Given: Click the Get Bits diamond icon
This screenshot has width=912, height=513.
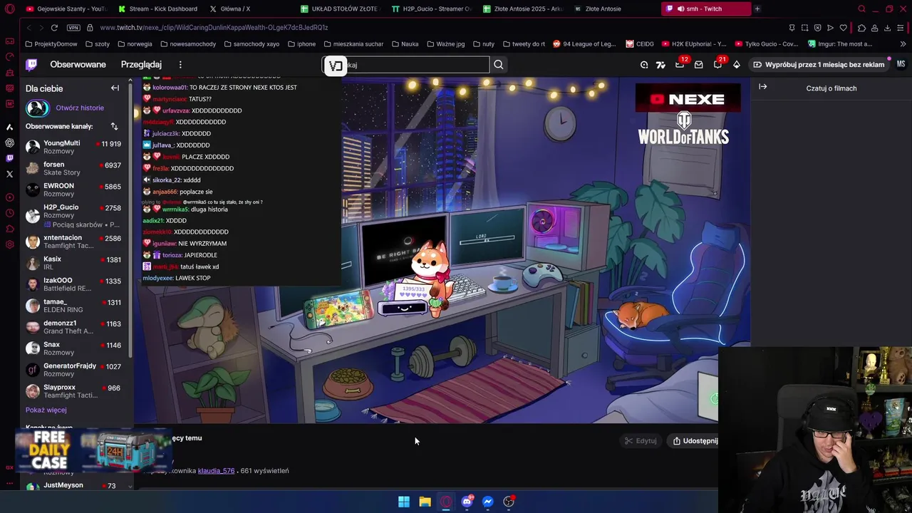Looking at the screenshot, I should point(737,65).
